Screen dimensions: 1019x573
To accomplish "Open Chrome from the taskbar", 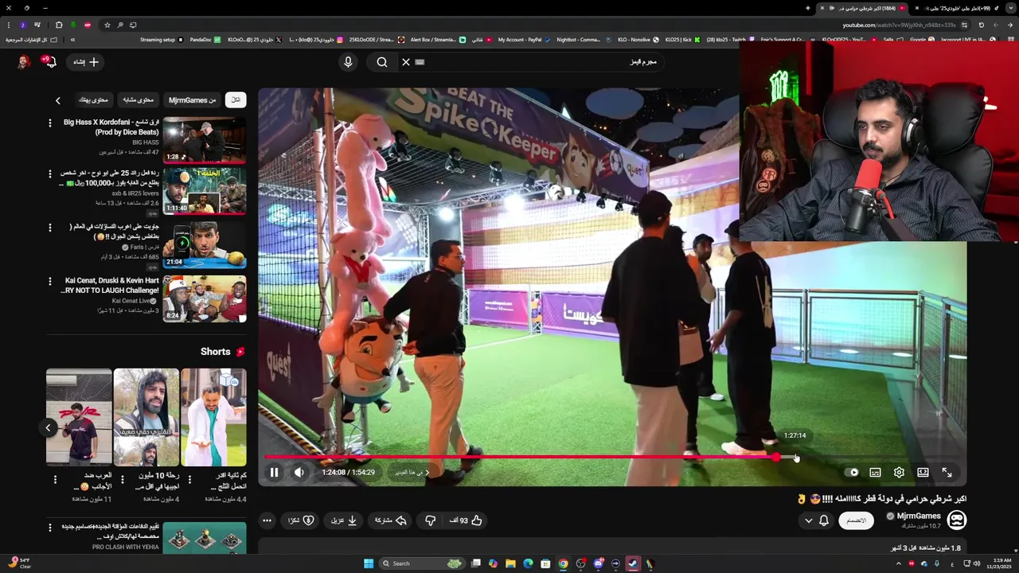I will pos(563,563).
